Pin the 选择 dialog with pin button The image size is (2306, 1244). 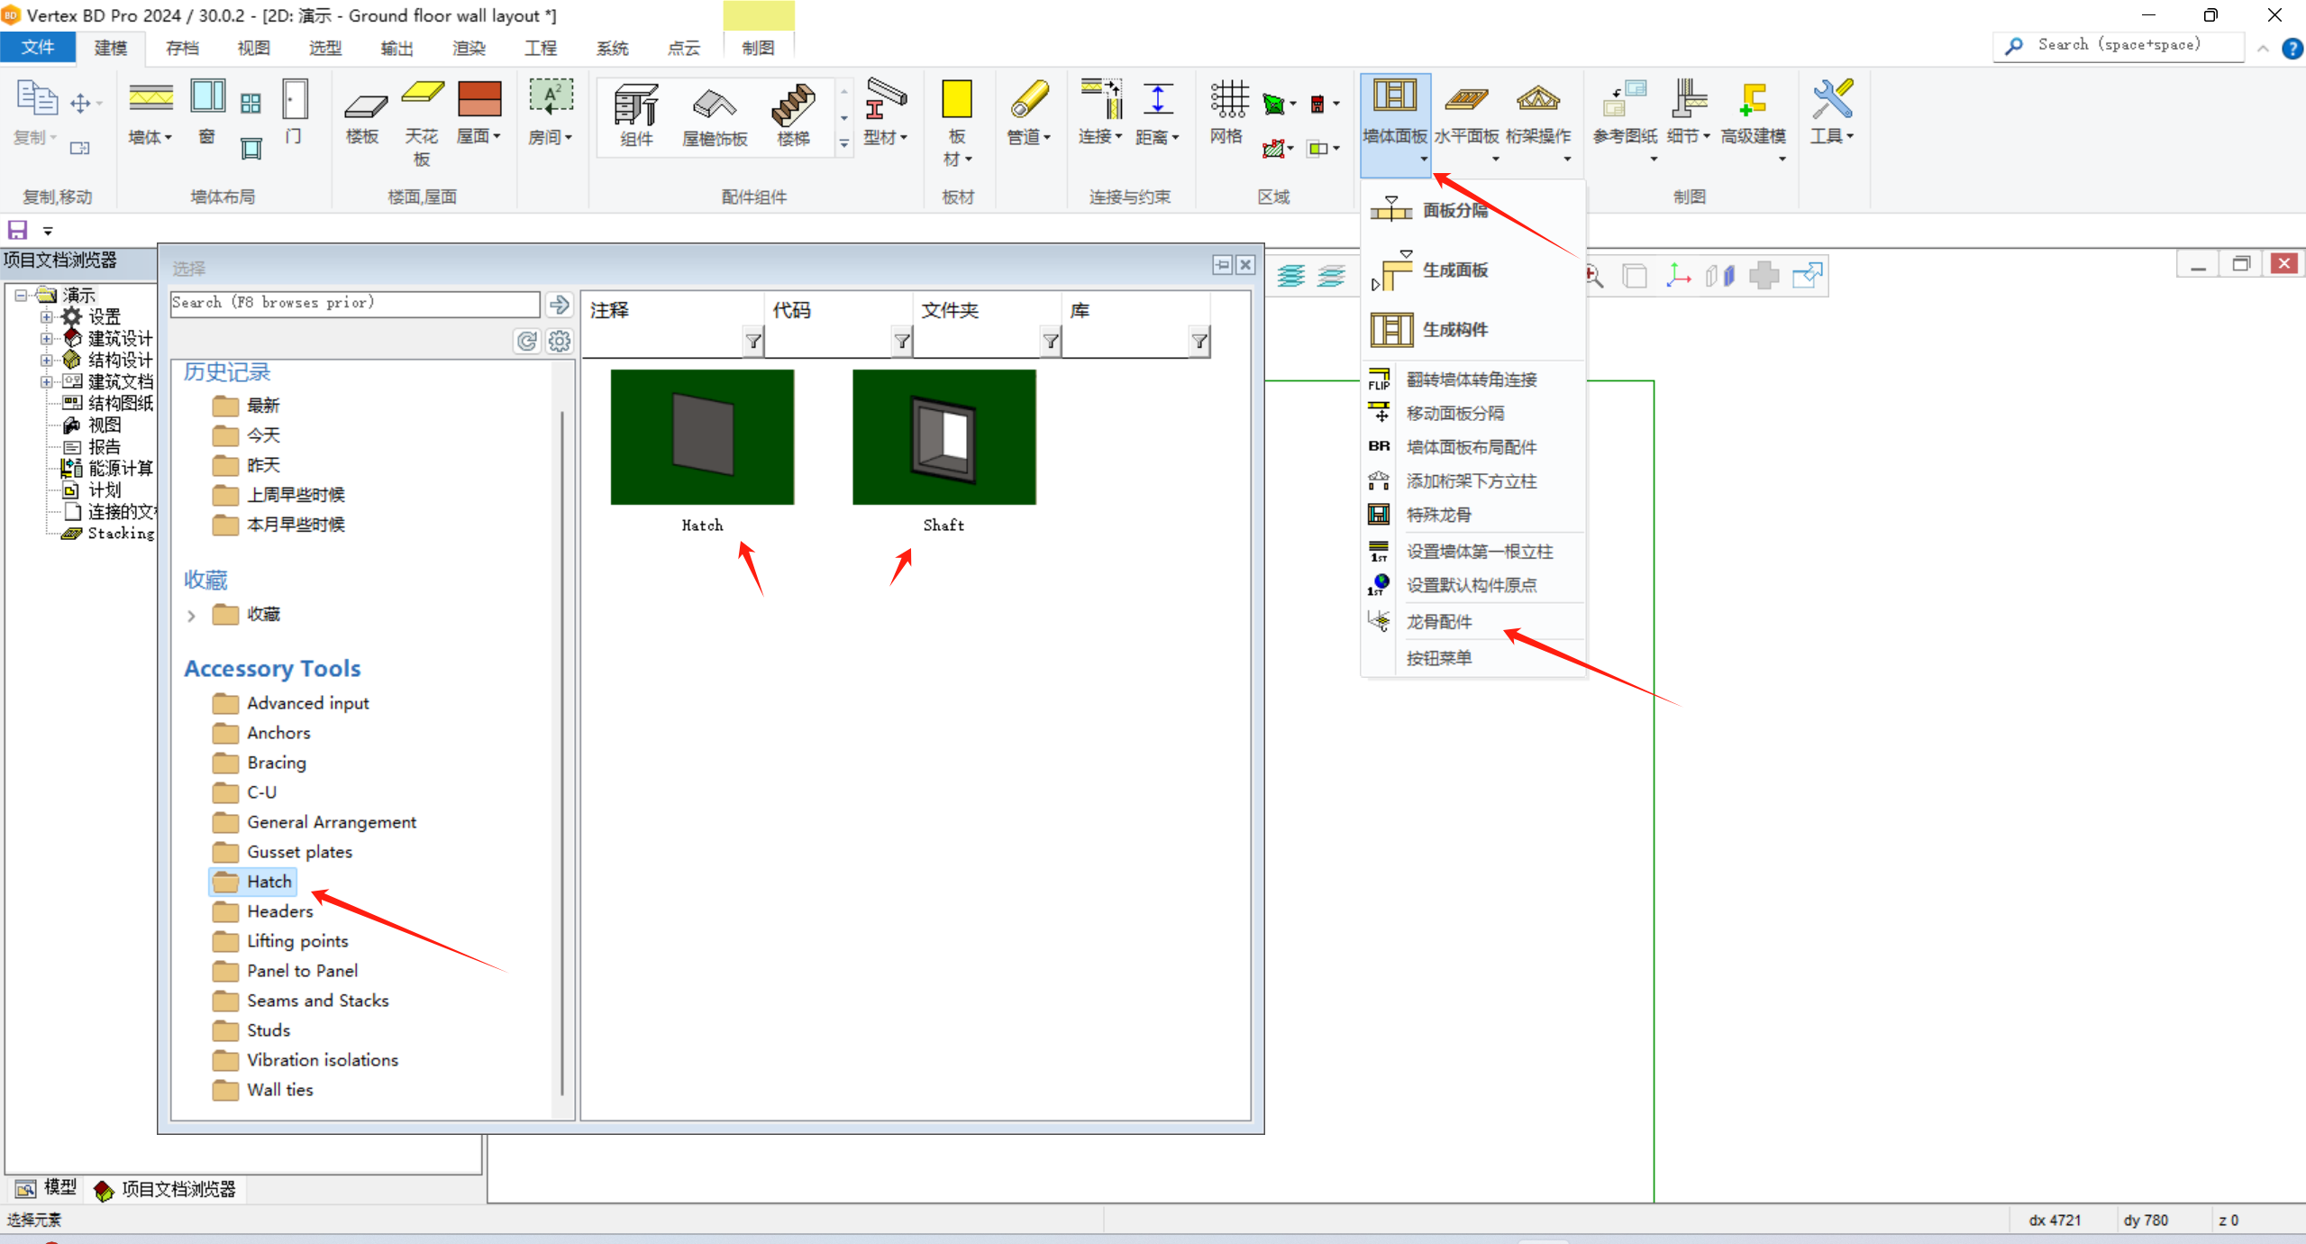tap(1222, 265)
